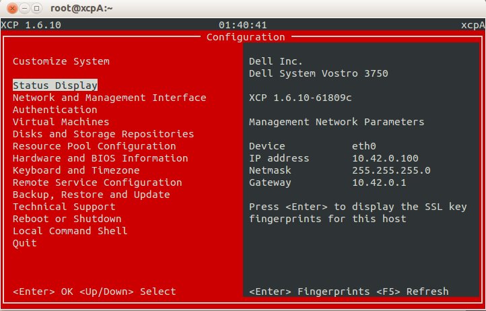The height and width of the screenshot is (311, 486).
Task: Click the 255.255.255.0 netmask value
Action: tap(391, 170)
